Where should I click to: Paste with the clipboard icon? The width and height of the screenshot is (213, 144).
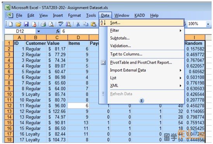[94, 24]
